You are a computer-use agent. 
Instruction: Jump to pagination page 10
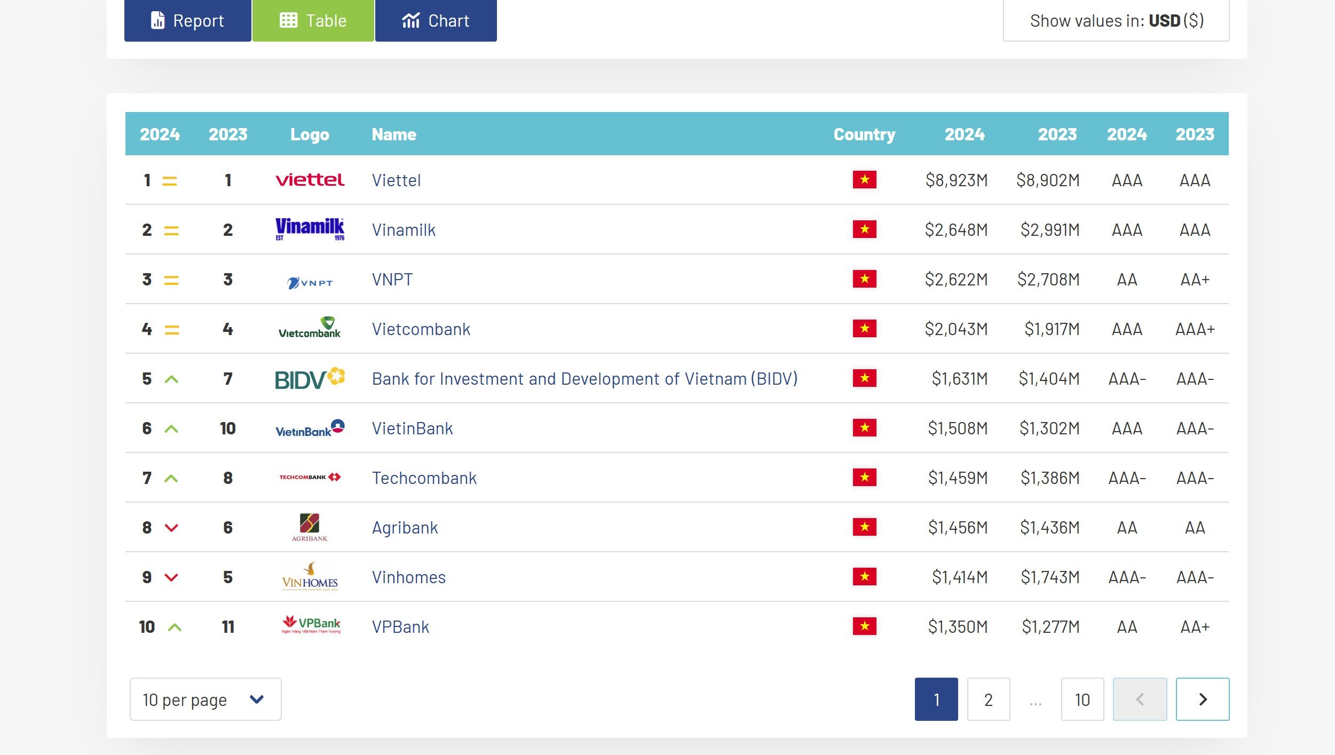(1083, 699)
